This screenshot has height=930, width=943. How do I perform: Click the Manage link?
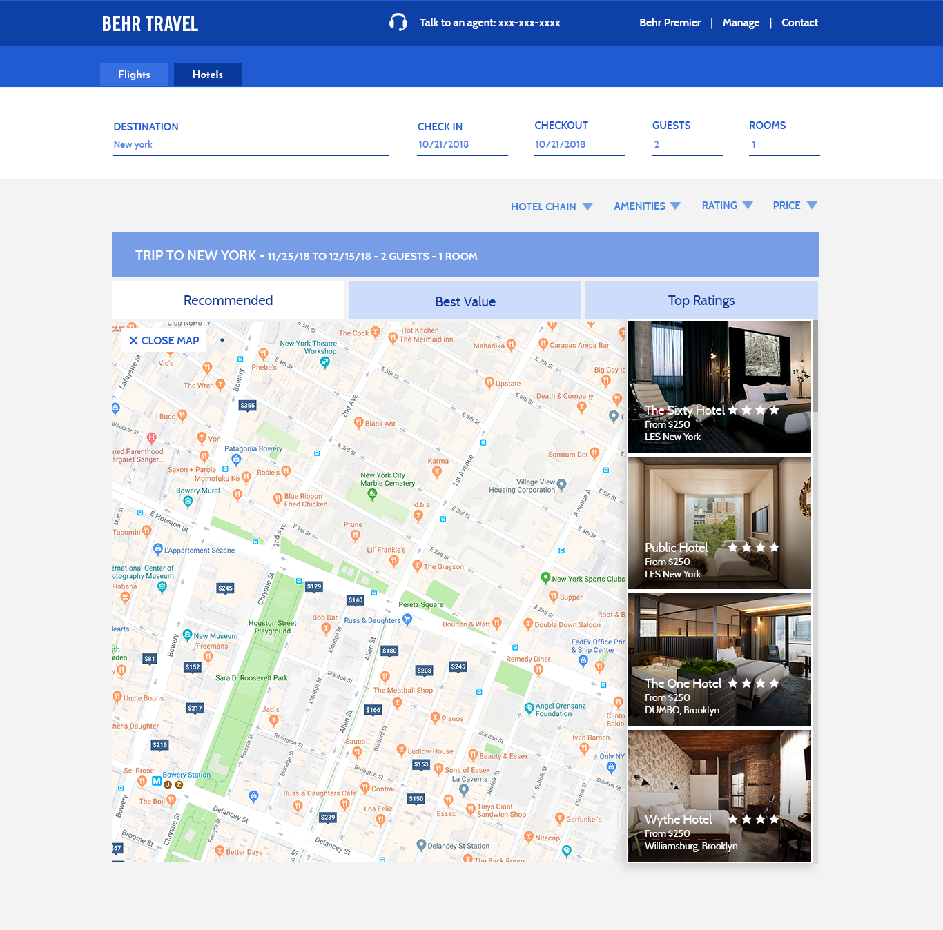pos(741,23)
